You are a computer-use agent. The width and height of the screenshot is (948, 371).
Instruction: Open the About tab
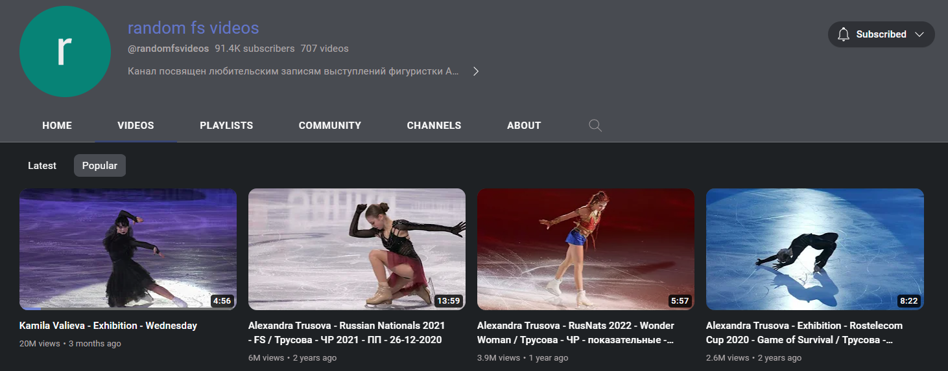523,126
